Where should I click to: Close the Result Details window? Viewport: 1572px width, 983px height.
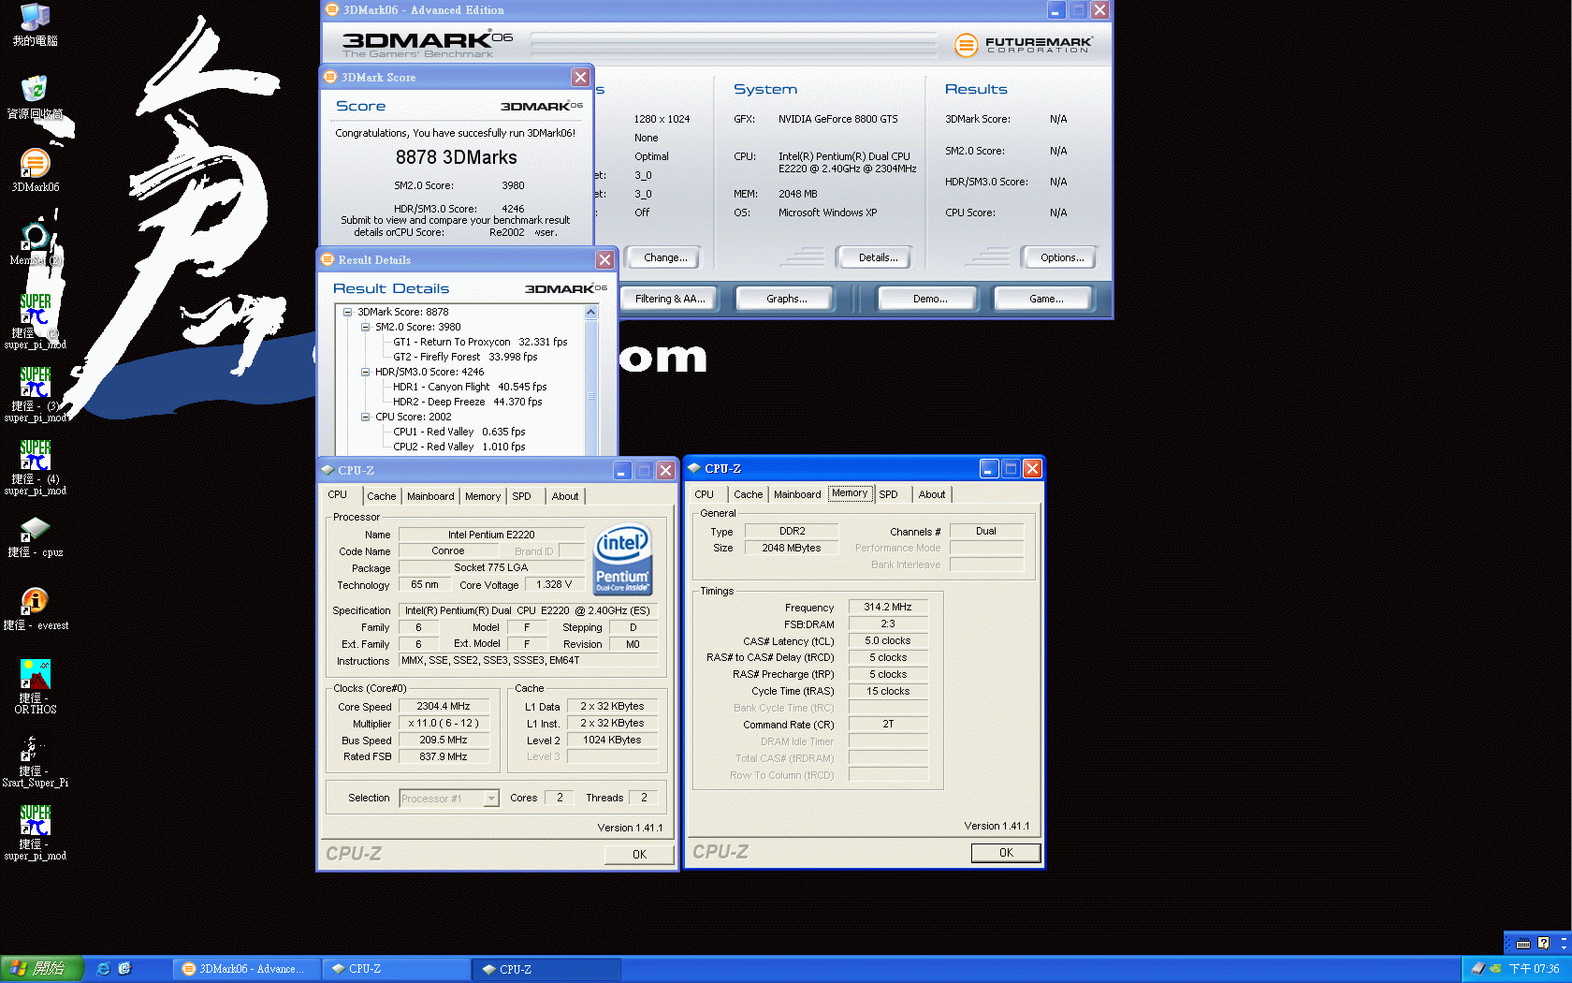pyautogui.click(x=604, y=259)
